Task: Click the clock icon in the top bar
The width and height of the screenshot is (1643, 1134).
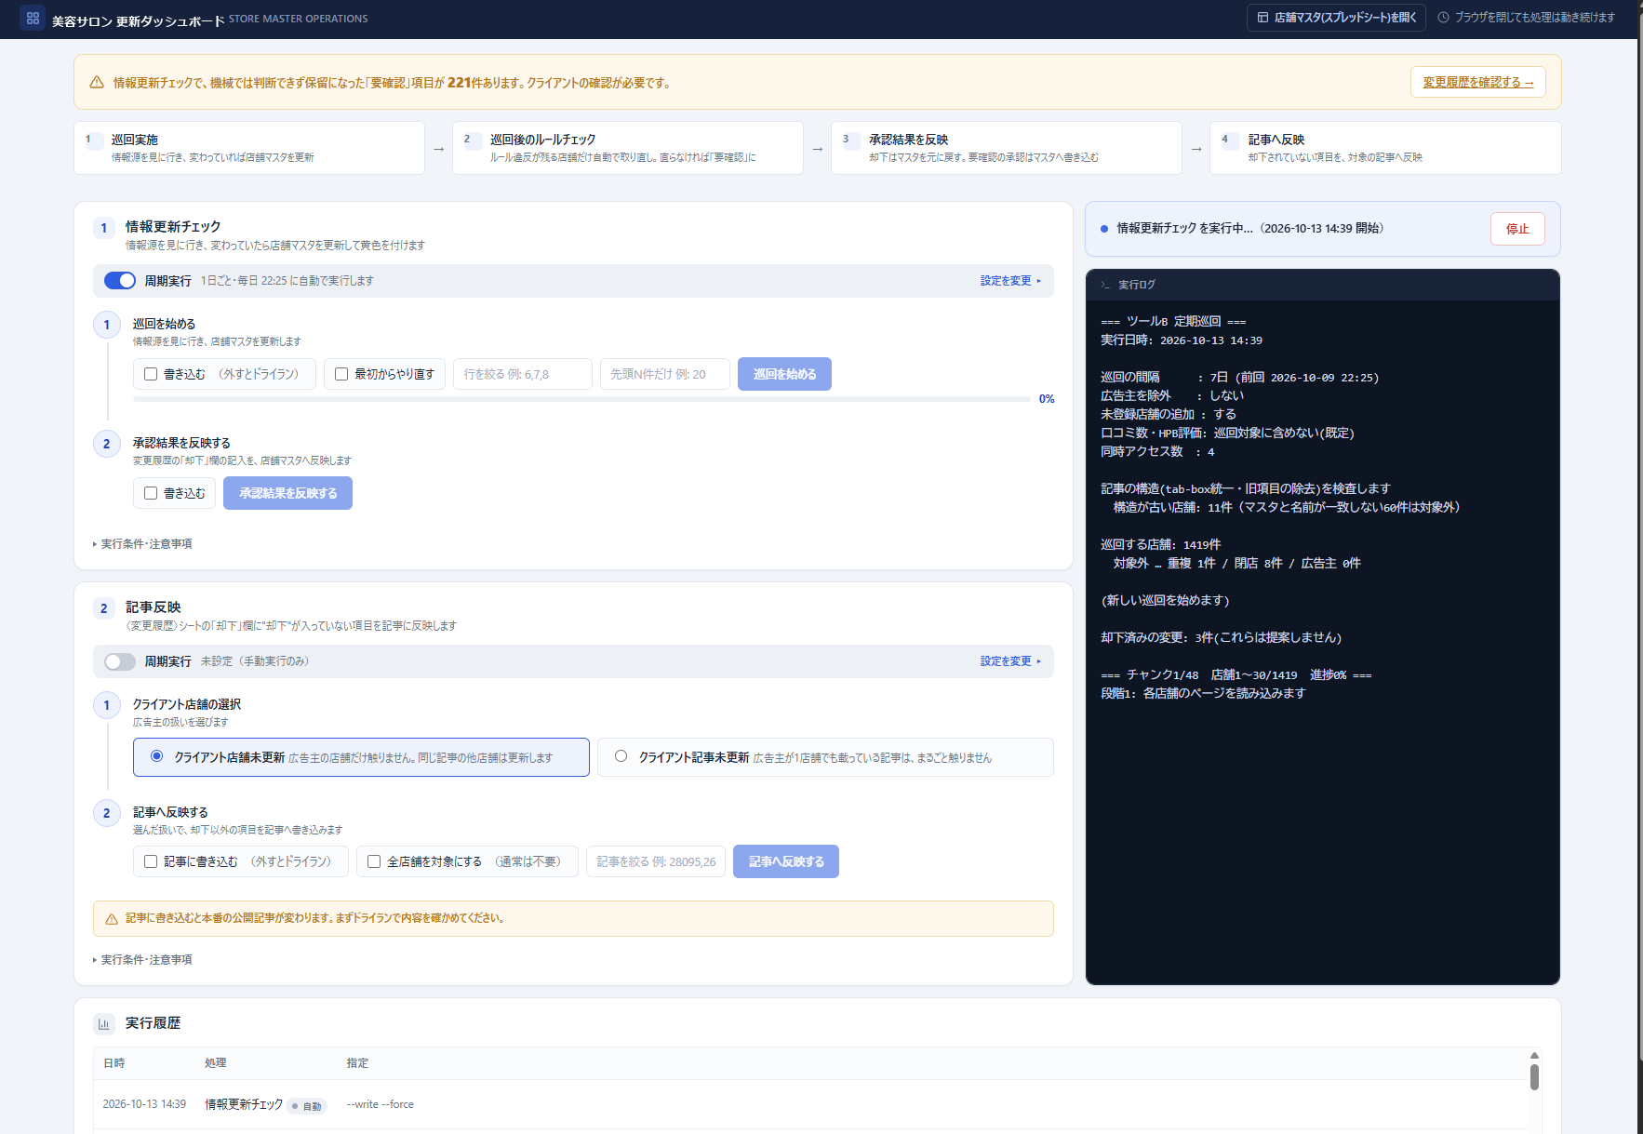Action: (1443, 18)
